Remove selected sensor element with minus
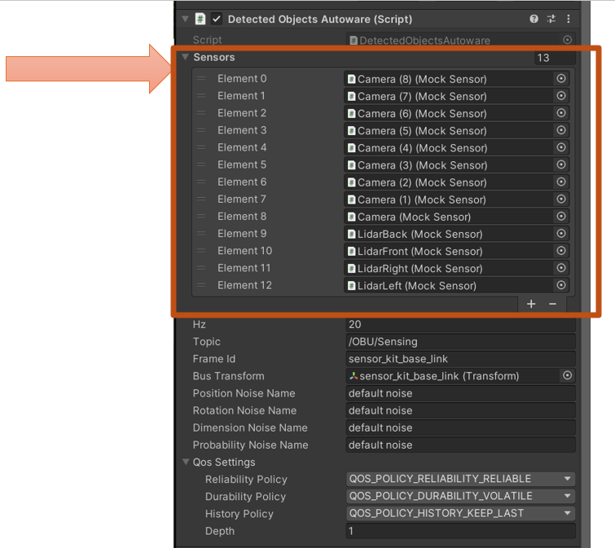Screen dimensions: 615x548 552,304
